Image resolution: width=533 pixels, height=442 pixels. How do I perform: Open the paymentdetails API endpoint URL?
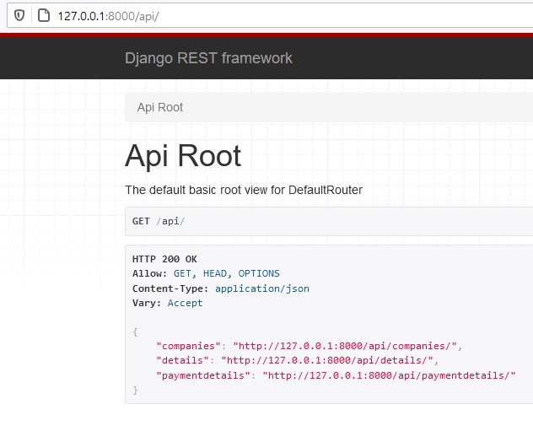(389, 375)
